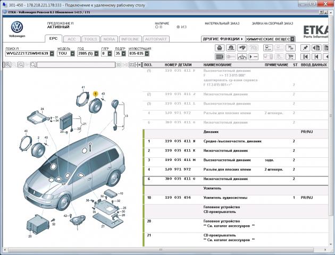Click the printer icon in toolbar
The width and height of the screenshot is (335, 255).
pos(220,48)
